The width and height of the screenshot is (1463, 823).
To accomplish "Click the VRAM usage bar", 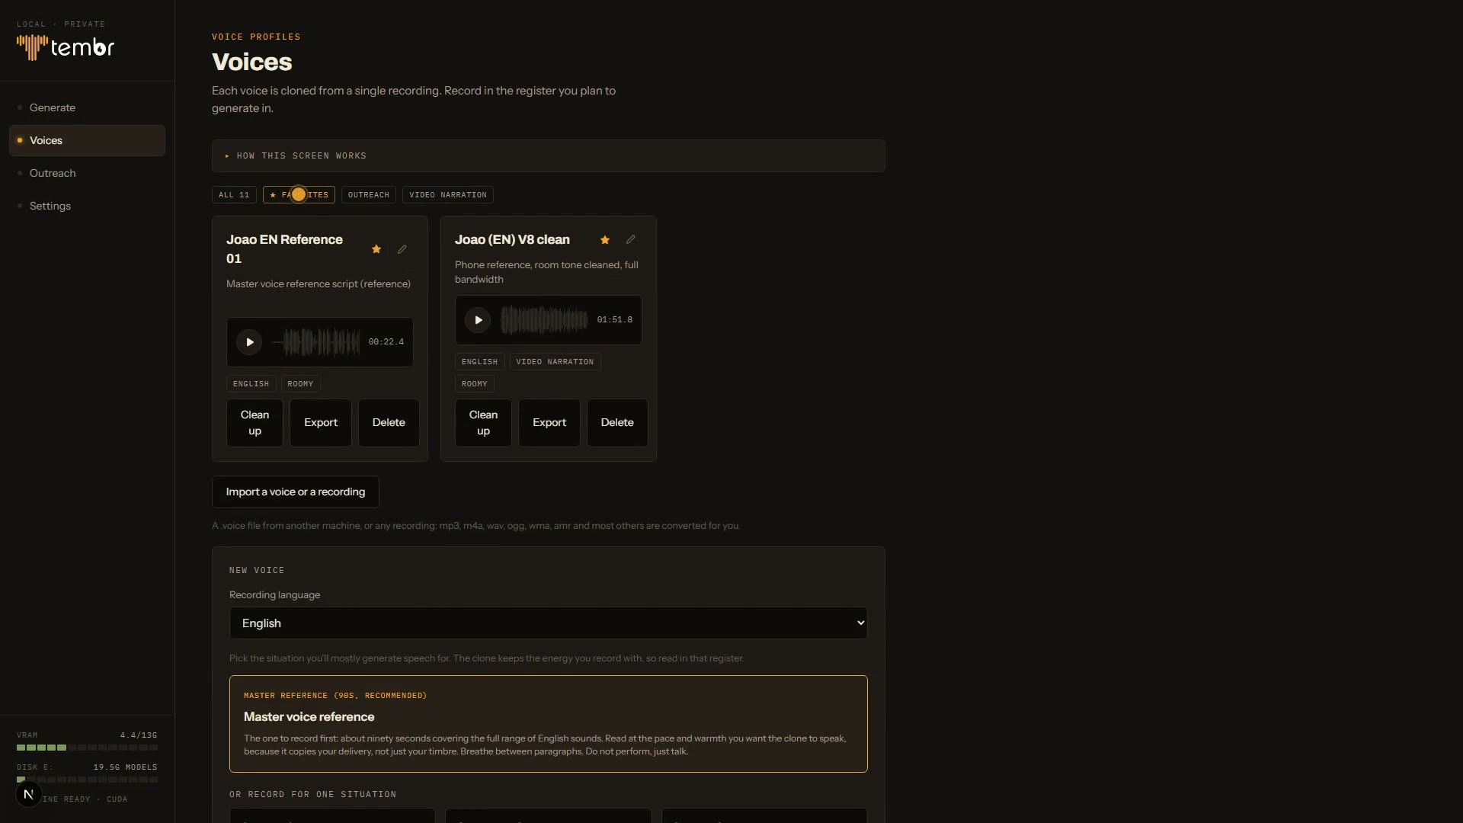I will click(x=87, y=748).
